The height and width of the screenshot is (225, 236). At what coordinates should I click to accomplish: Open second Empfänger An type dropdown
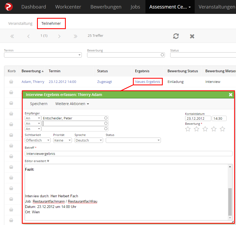pyautogui.click(x=33, y=123)
